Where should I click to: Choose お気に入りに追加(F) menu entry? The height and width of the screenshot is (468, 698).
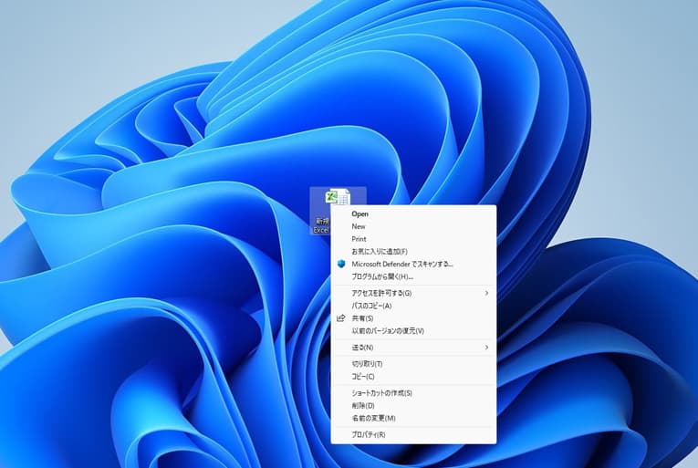coord(380,251)
